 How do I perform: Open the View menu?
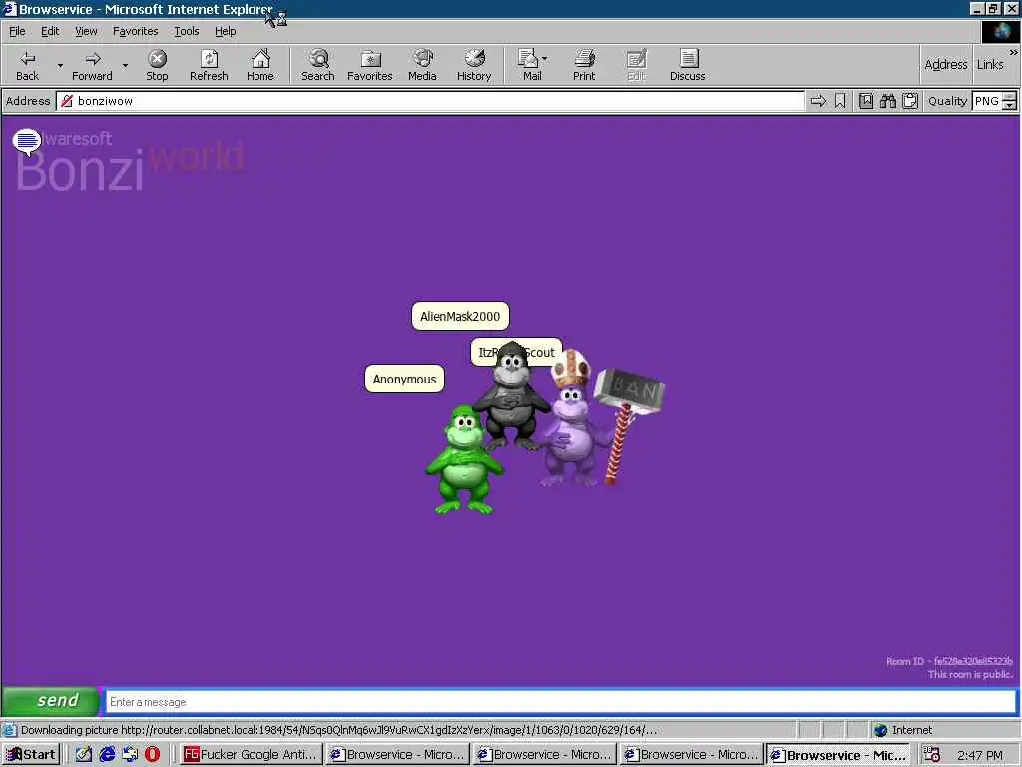pos(86,31)
